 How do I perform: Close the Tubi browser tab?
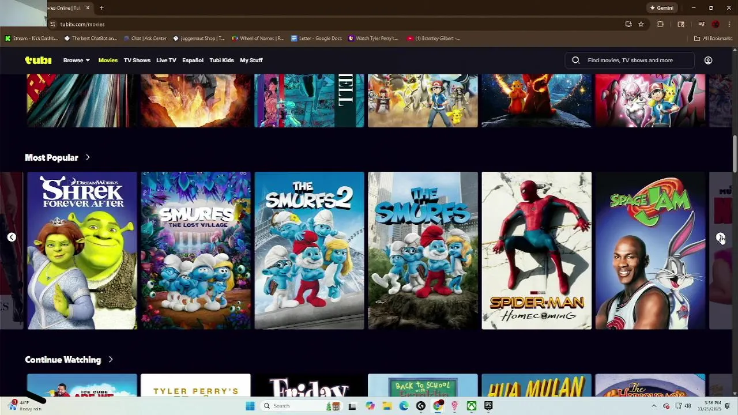(x=88, y=8)
